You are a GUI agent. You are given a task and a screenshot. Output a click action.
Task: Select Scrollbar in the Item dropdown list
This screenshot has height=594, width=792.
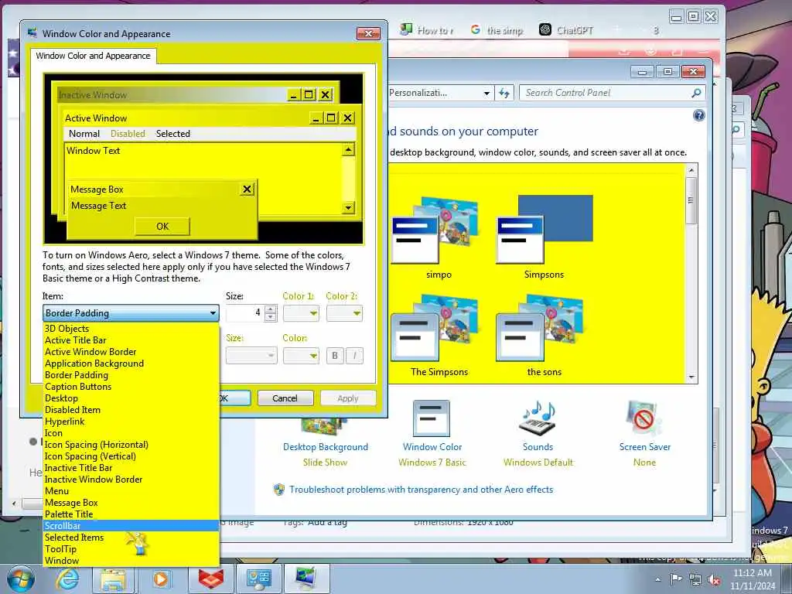[131, 526]
